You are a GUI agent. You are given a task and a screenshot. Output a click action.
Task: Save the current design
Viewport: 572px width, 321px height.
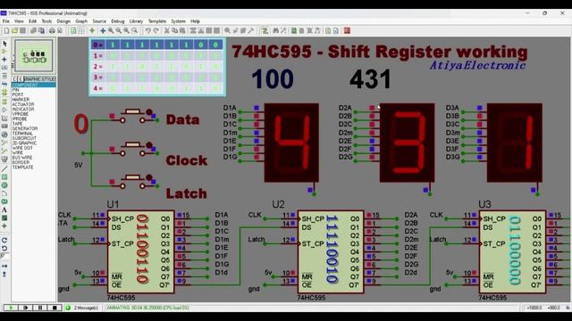point(22,31)
